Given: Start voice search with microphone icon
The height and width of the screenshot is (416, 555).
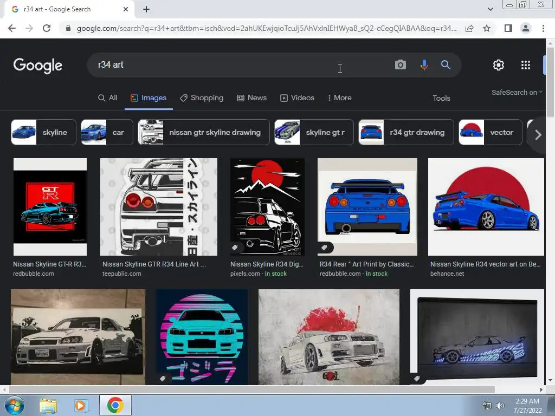Looking at the screenshot, I should point(424,65).
